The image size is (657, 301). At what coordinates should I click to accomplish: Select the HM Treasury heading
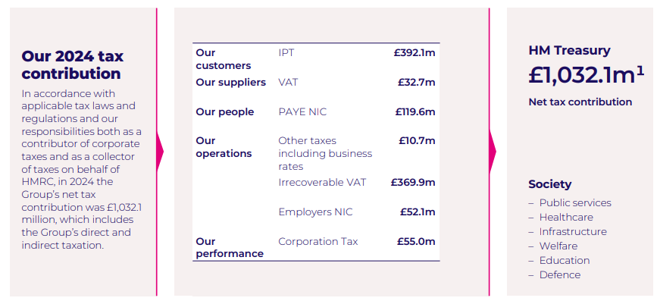pyautogui.click(x=569, y=50)
